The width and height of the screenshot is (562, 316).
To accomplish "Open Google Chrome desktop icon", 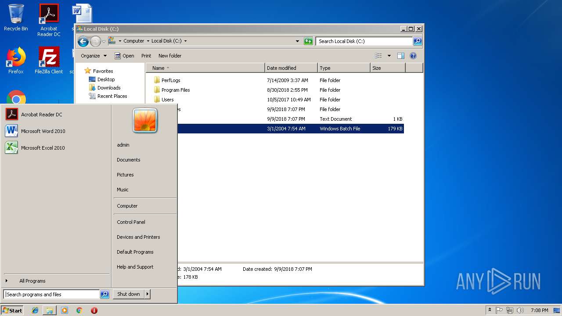I will (x=16, y=97).
